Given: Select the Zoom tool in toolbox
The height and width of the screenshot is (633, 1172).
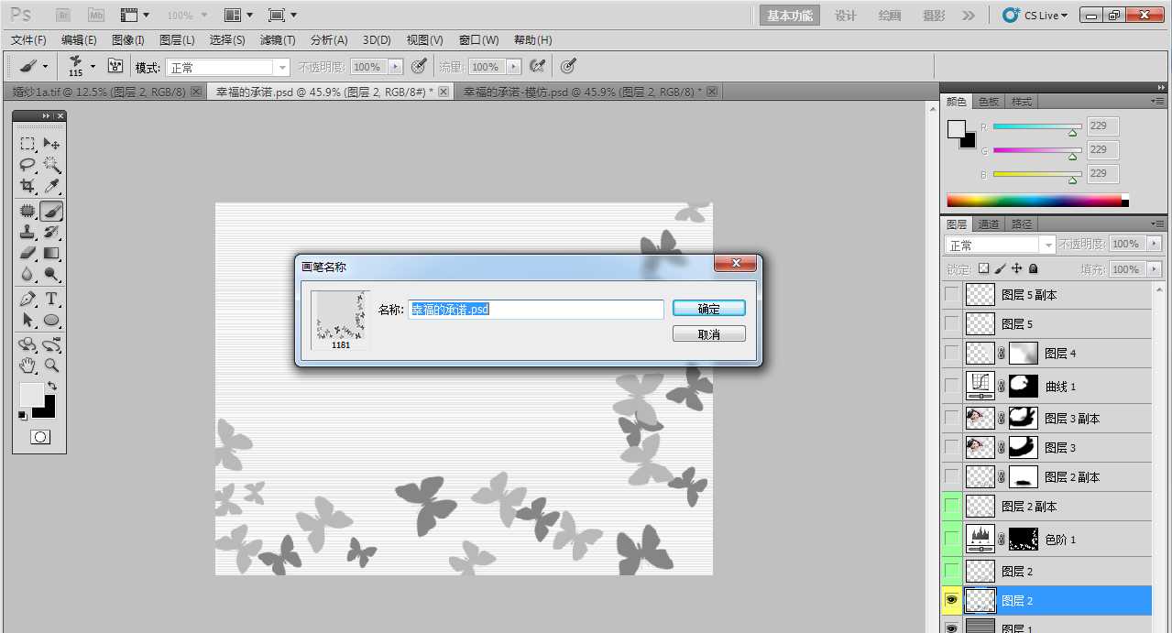Looking at the screenshot, I should [x=52, y=366].
